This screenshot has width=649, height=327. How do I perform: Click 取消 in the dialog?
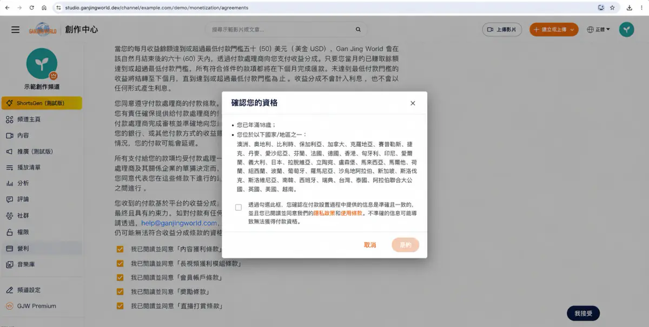370,245
